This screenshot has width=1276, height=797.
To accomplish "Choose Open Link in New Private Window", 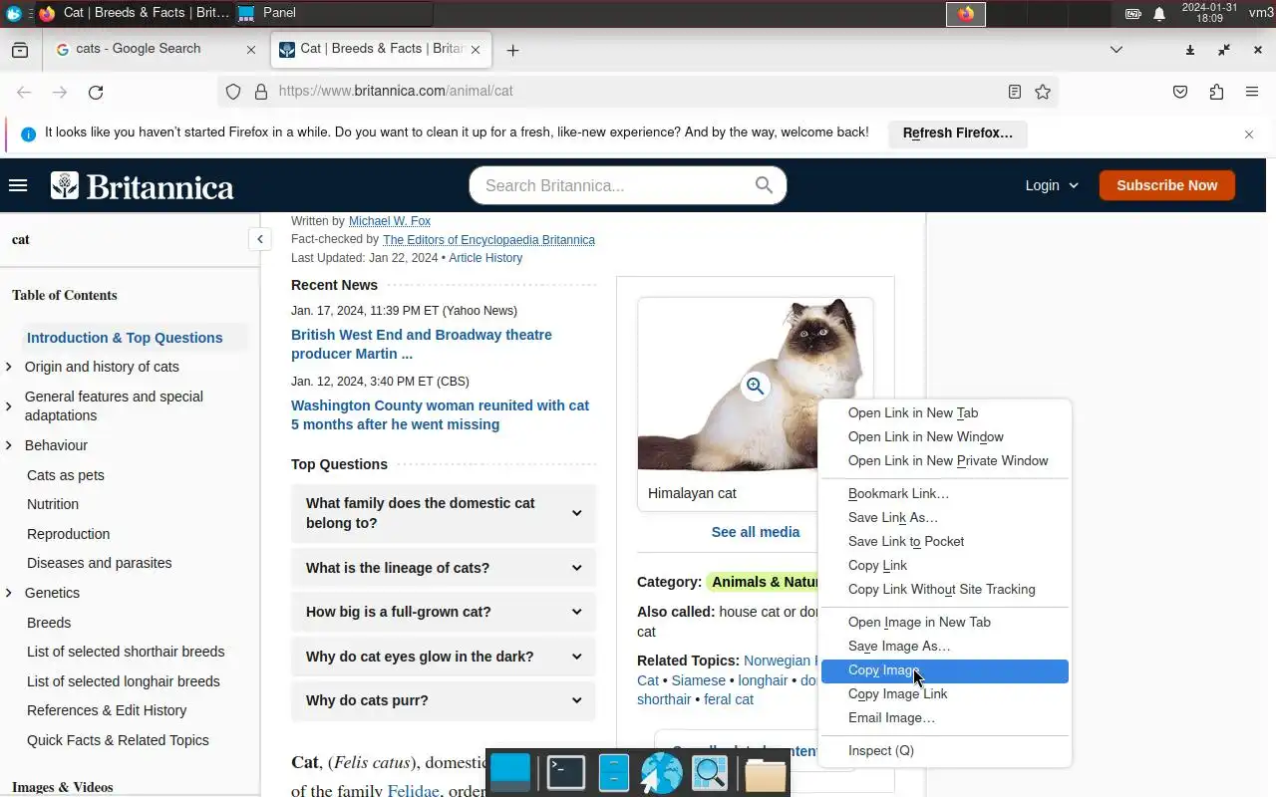I will [x=945, y=461].
